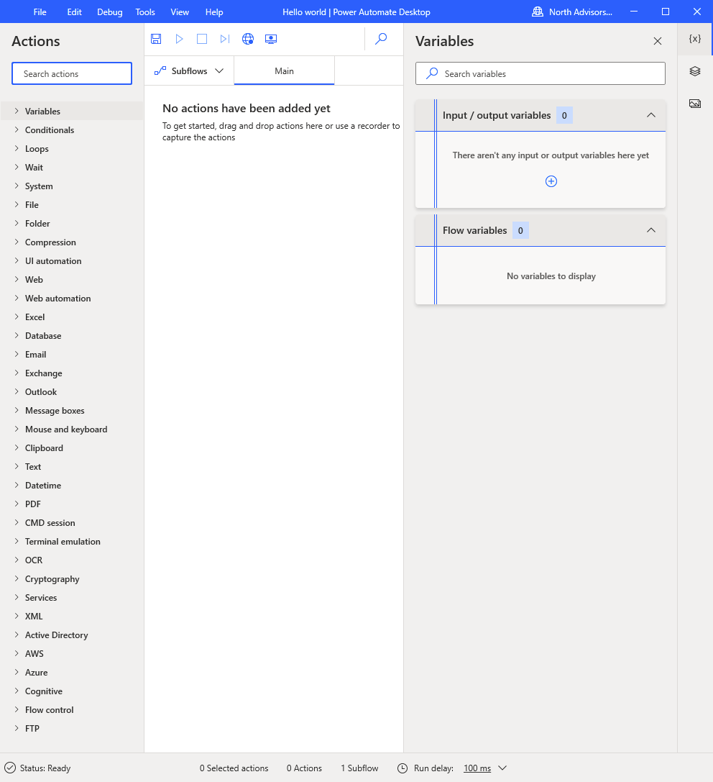Open the Help menu

click(x=214, y=12)
